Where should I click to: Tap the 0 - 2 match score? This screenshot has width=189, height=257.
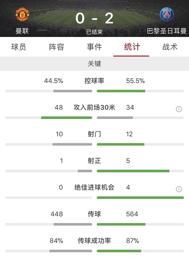pos(94,18)
